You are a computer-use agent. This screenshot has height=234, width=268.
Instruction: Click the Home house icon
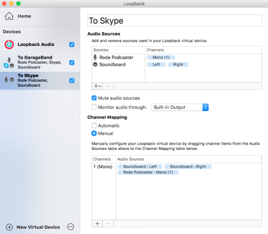(9, 16)
